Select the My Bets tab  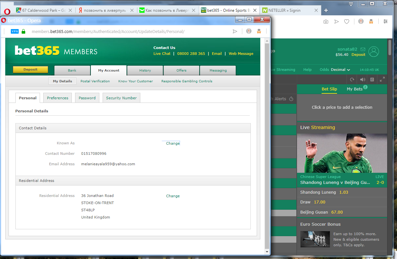coord(355,89)
